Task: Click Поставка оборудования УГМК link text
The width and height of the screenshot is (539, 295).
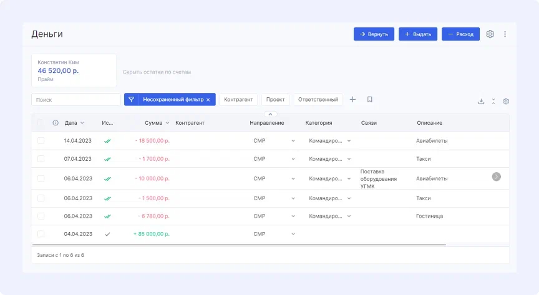Action: coord(379,179)
